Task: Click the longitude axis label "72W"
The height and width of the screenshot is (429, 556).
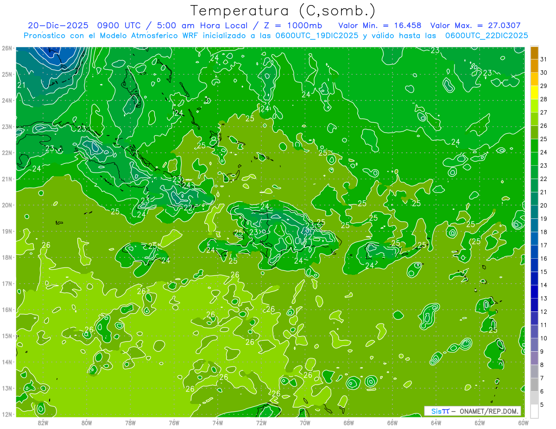Action: click(261, 423)
